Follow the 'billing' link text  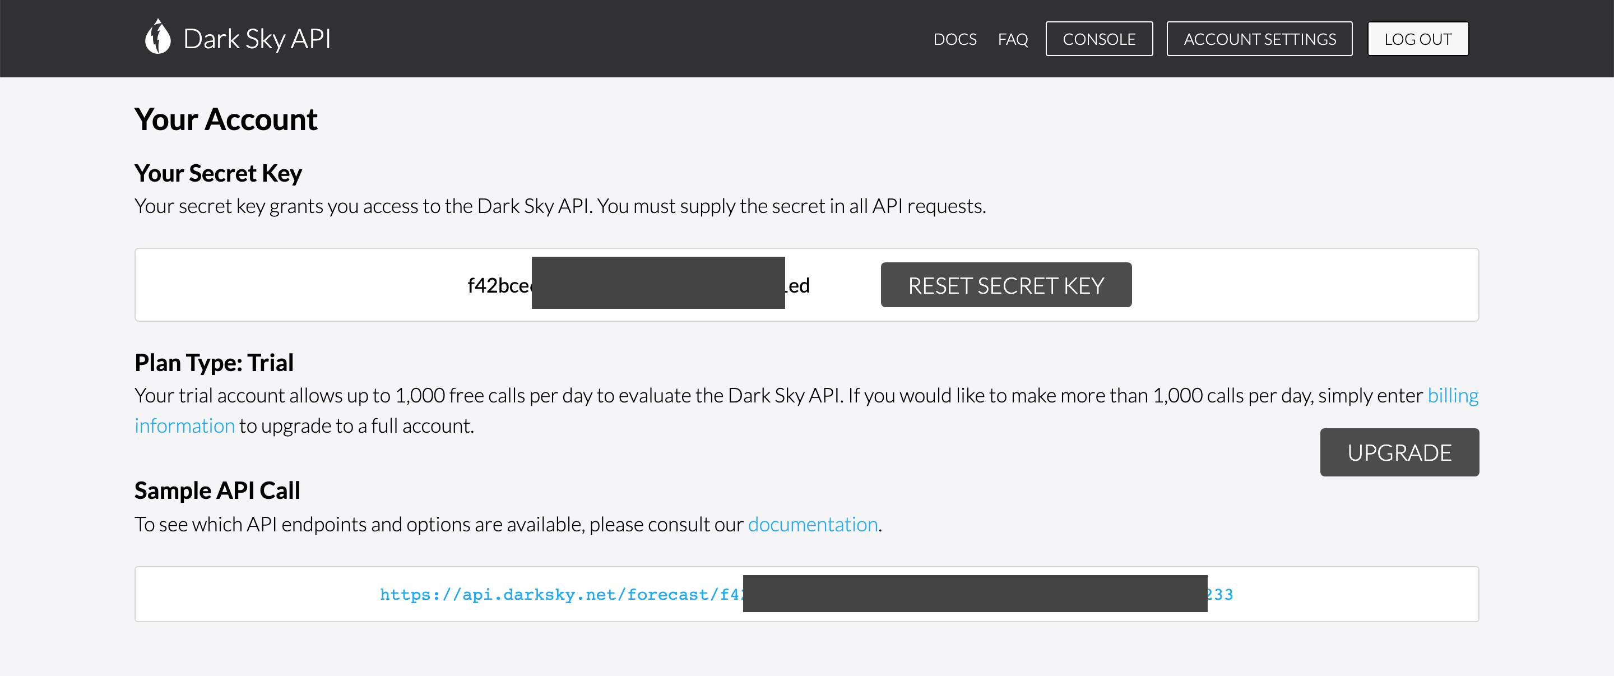1453,395
